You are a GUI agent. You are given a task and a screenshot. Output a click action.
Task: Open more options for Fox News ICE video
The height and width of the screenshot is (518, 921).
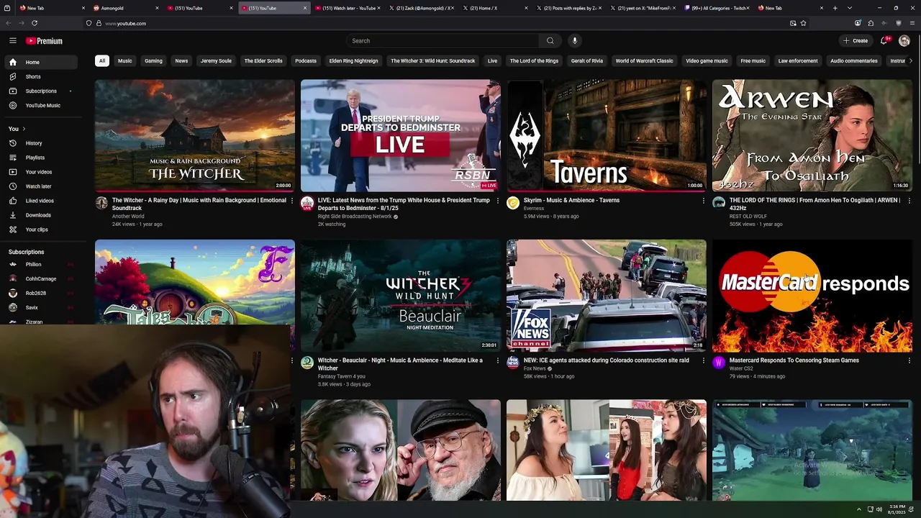pyautogui.click(x=703, y=360)
